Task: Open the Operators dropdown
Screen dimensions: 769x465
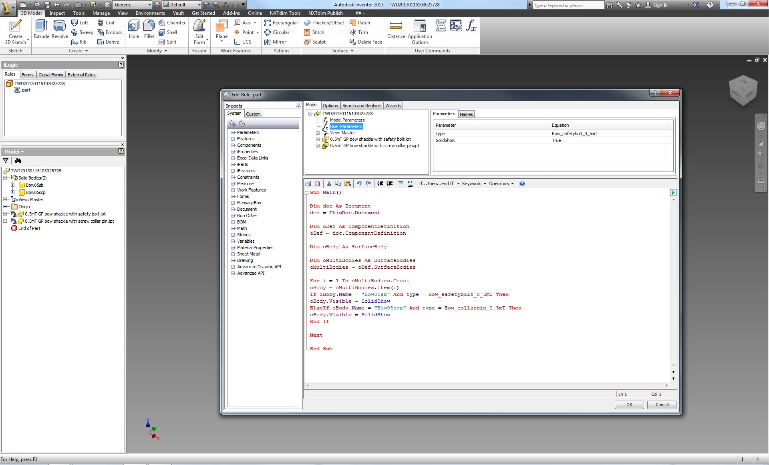Action: click(501, 184)
